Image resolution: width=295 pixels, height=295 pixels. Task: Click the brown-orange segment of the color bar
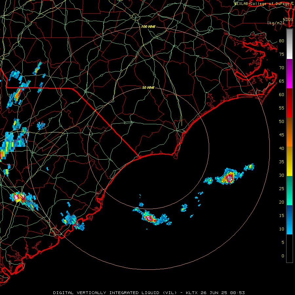(289, 132)
